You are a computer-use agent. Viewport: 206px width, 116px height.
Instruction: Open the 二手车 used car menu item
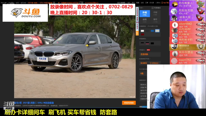[x=157, y=3]
